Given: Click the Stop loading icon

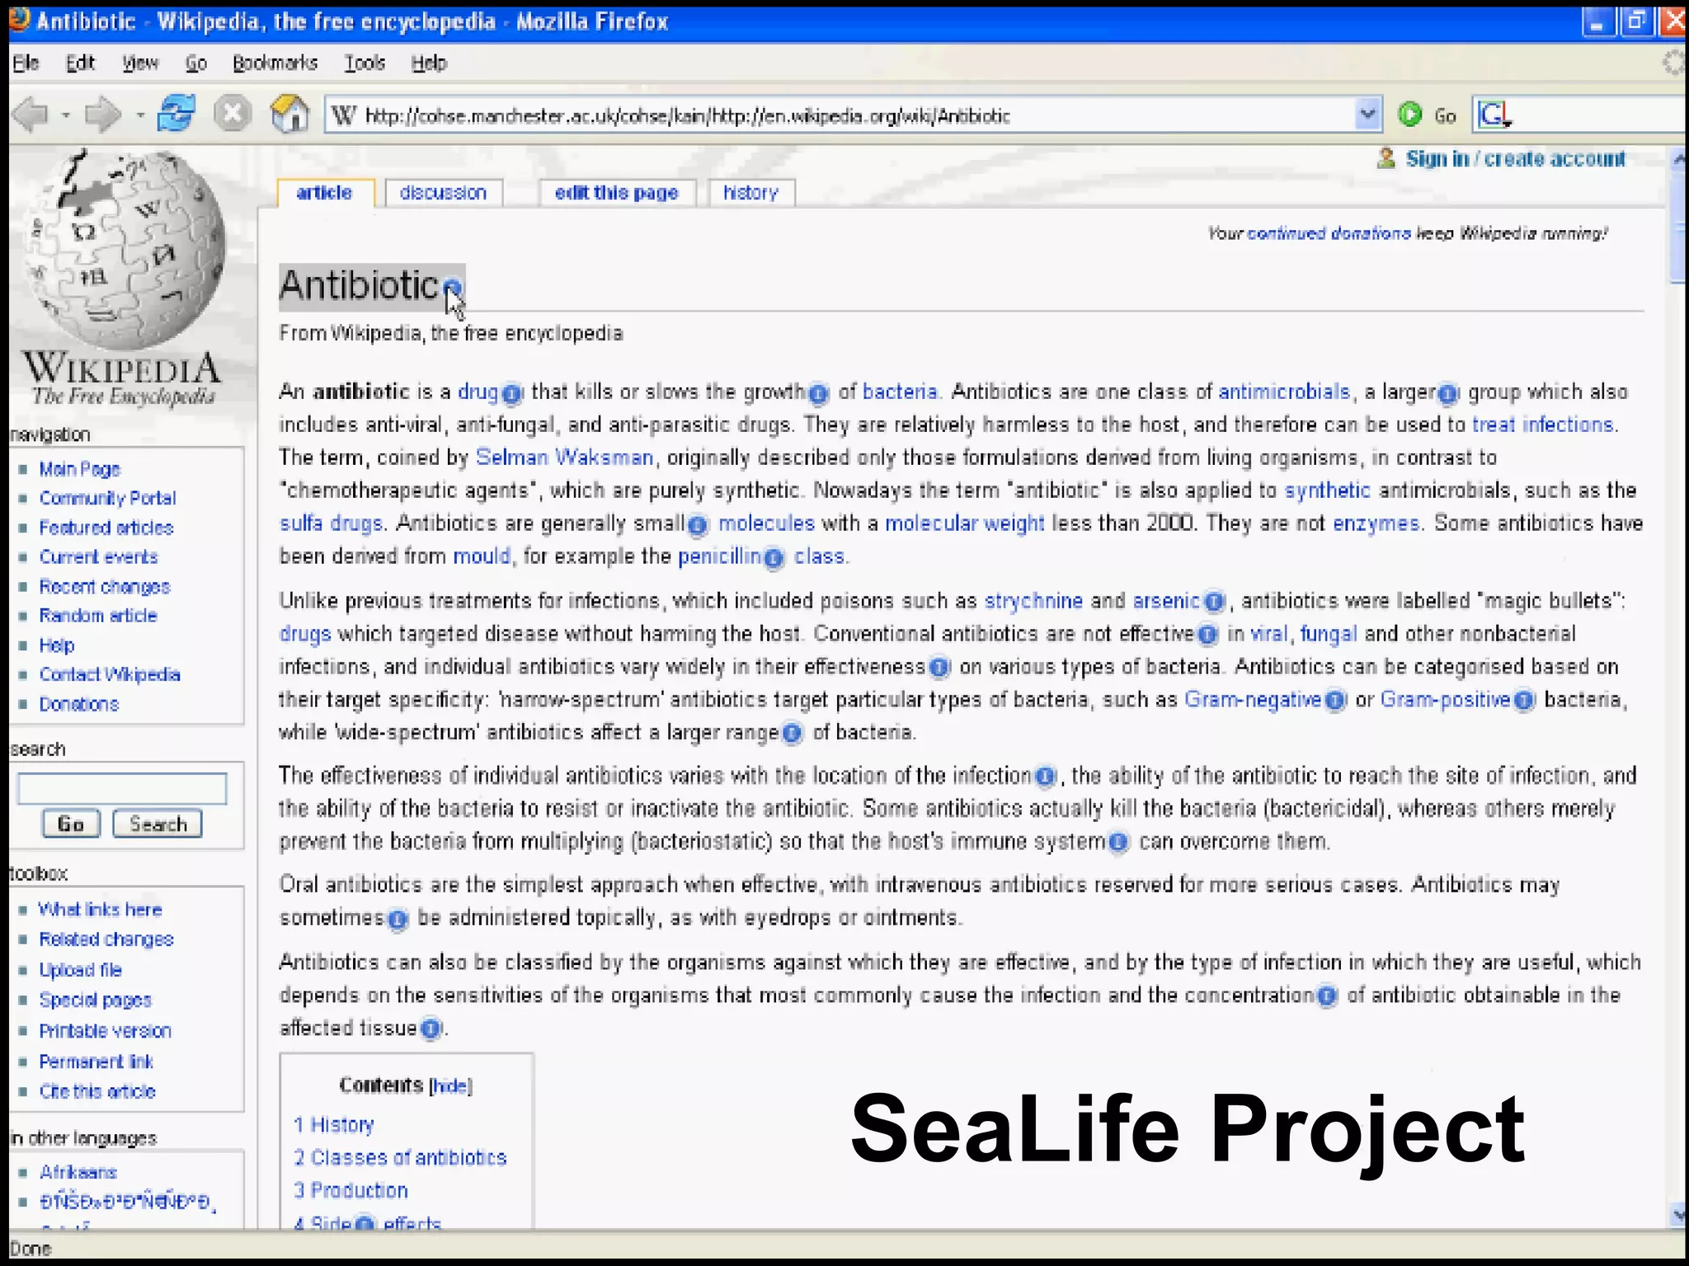Looking at the screenshot, I should [233, 113].
